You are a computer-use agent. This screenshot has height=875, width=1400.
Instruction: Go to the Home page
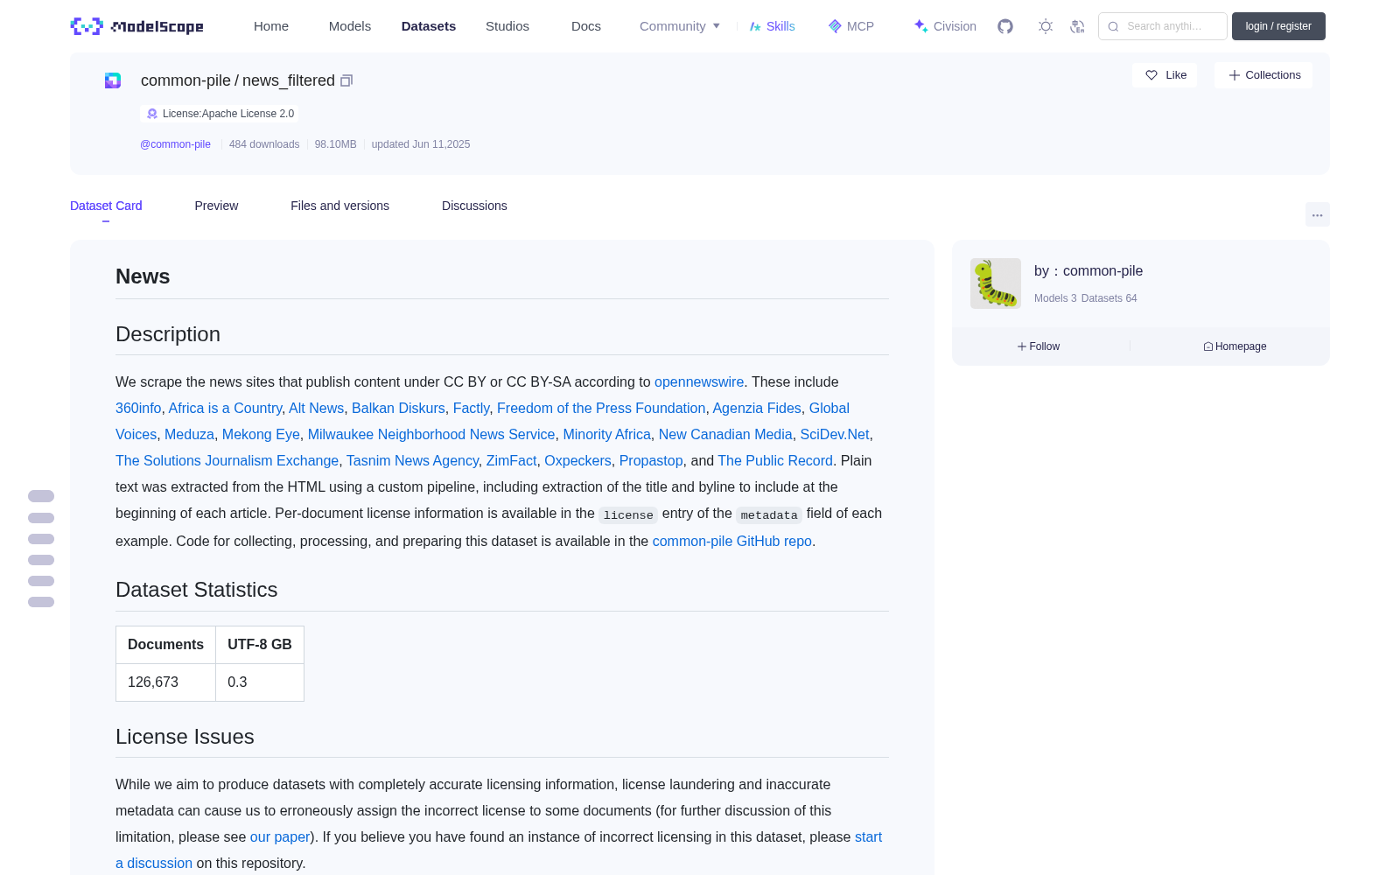(271, 26)
